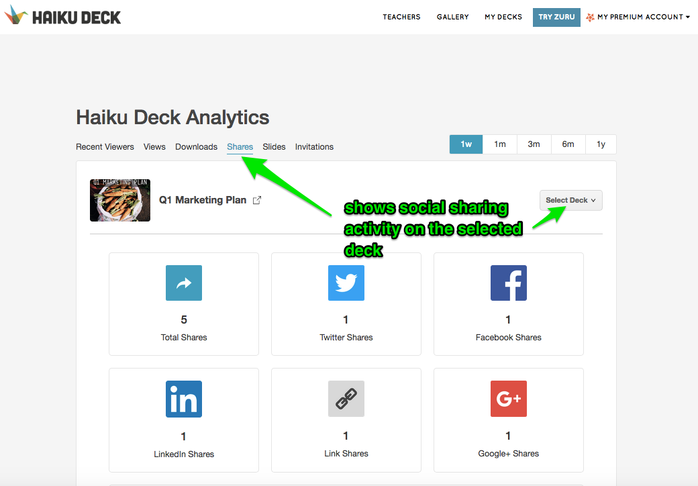Image resolution: width=698 pixels, height=486 pixels.
Task: Open the Select Deck dropdown
Action: (x=570, y=200)
